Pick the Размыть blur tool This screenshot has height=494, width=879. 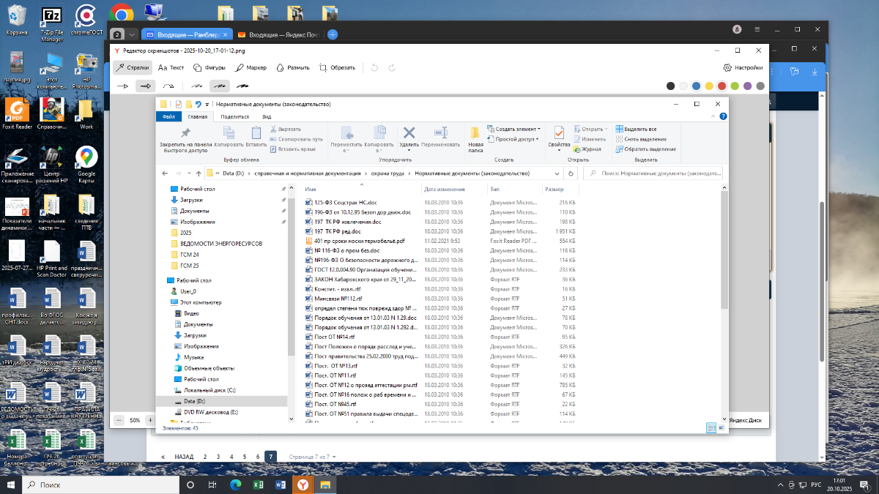click(x=292, y=67)
